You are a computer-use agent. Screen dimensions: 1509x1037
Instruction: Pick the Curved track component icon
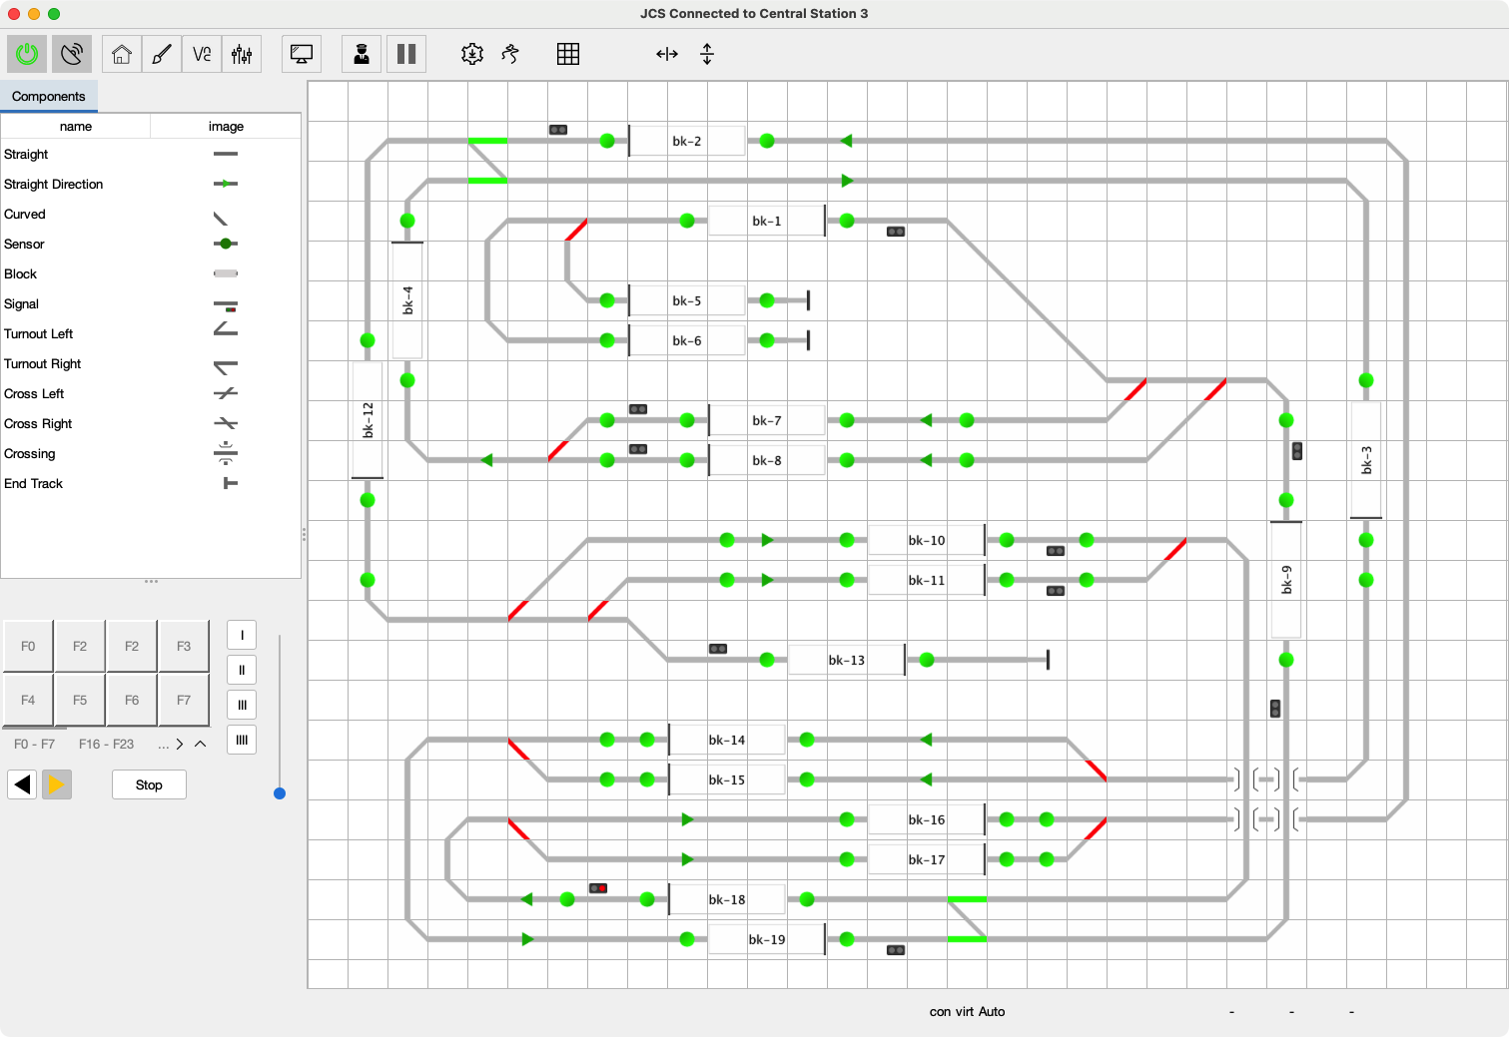click(221, 219)
